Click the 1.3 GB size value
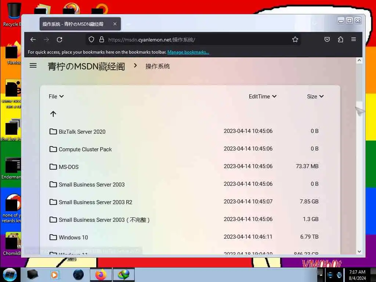The image size is (376, 282). [x=311, y=219]
